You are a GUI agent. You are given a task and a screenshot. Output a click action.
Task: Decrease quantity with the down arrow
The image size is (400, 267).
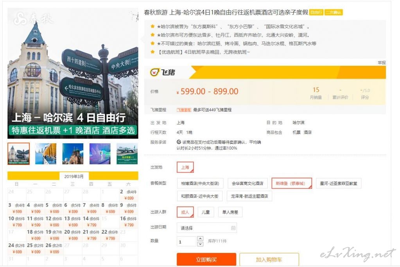coord(200,244)
